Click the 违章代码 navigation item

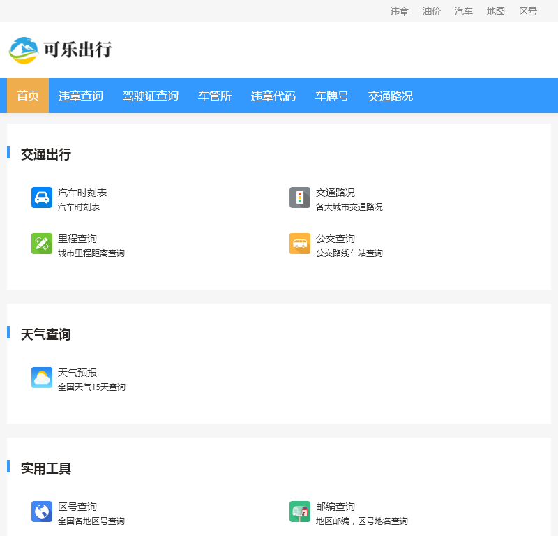pos(273,96)
